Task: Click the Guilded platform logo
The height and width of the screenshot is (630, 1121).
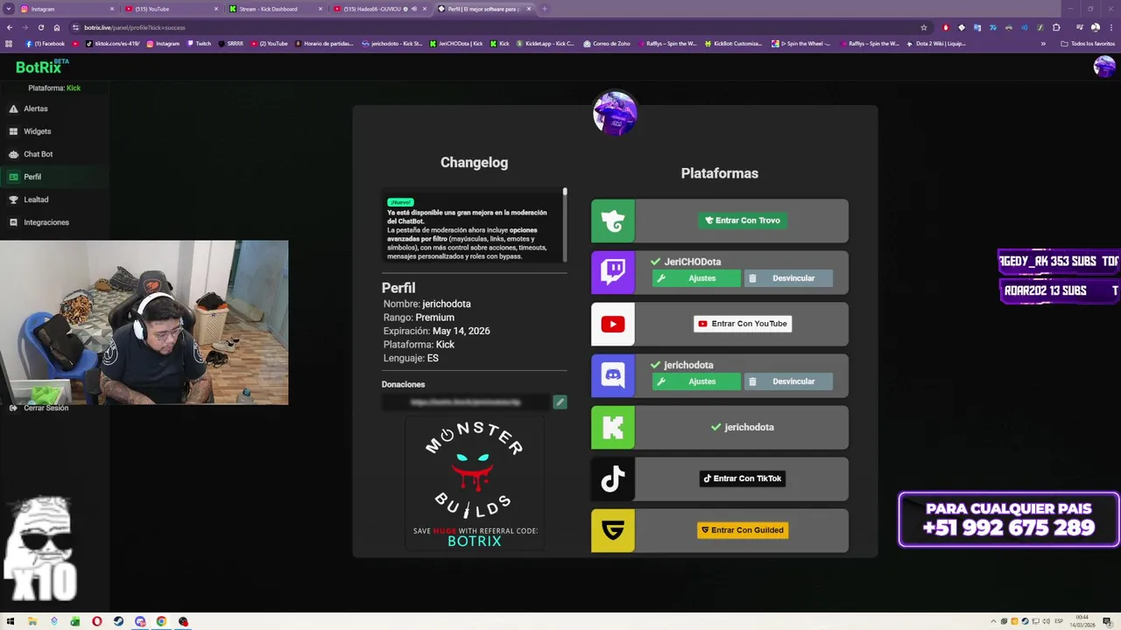Action: (613, 530)
